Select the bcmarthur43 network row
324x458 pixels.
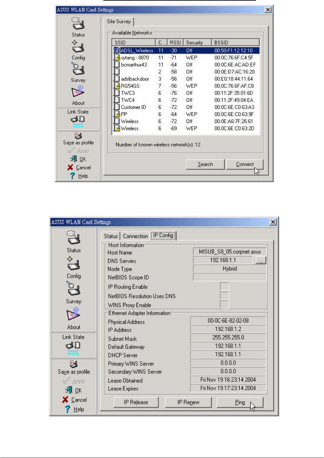tap(186, 65)
